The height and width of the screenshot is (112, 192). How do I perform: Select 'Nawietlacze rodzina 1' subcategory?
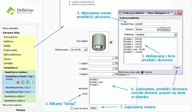[19, 72]
